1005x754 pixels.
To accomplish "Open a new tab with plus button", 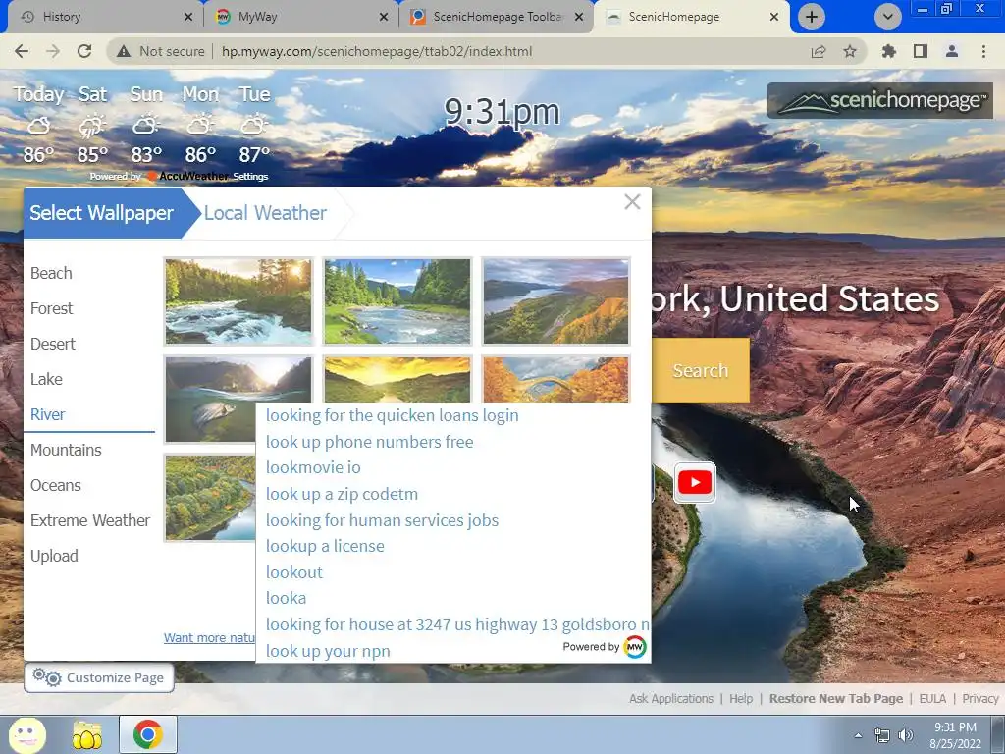I will pyautogui.click(x=812, y=17).
